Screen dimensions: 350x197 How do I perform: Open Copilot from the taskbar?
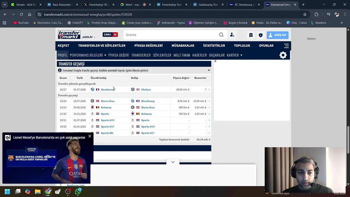pyautogui.click(x=28, y=192)
